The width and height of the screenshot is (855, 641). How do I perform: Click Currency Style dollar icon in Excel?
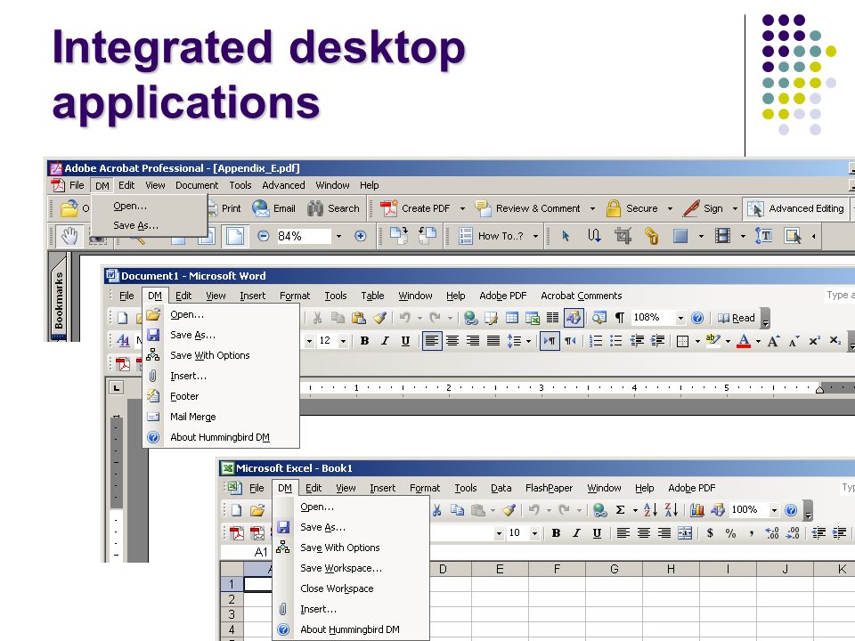[x=710, y=533]
